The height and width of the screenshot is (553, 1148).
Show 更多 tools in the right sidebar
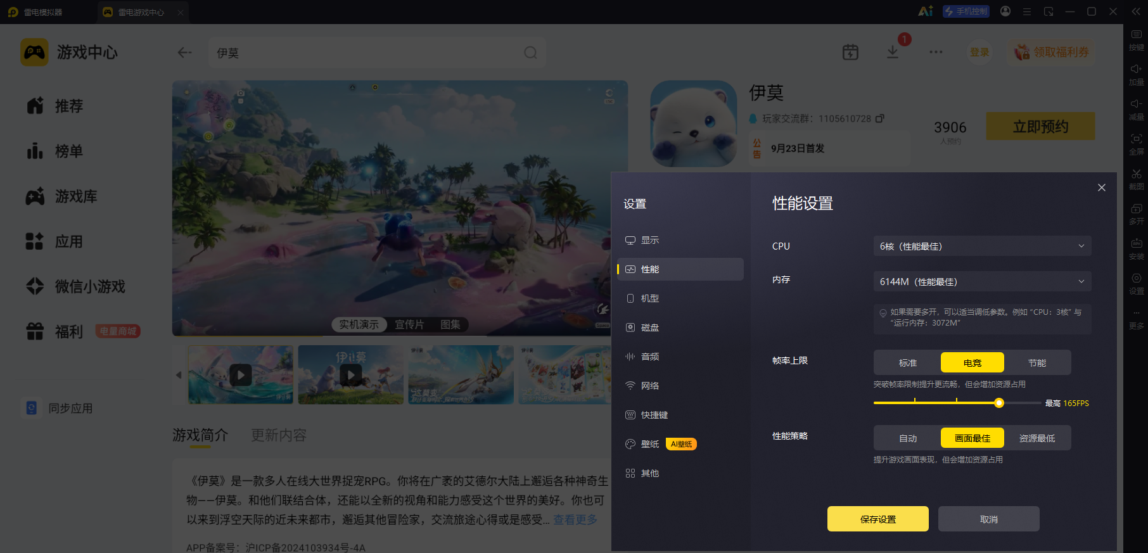pyautogui.click(x=1136, y=319)
